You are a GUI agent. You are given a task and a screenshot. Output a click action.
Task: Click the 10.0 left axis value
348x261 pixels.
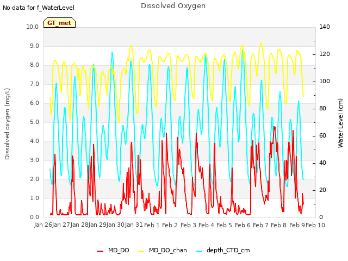(x=33, y=27)
